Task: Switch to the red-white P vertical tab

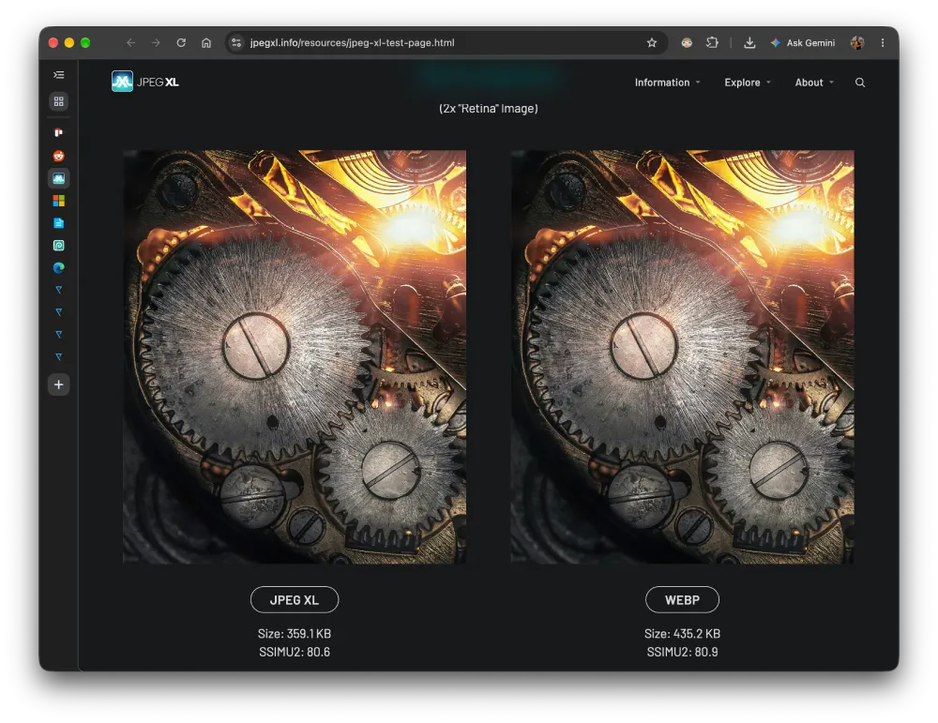Action: [58, 133]
